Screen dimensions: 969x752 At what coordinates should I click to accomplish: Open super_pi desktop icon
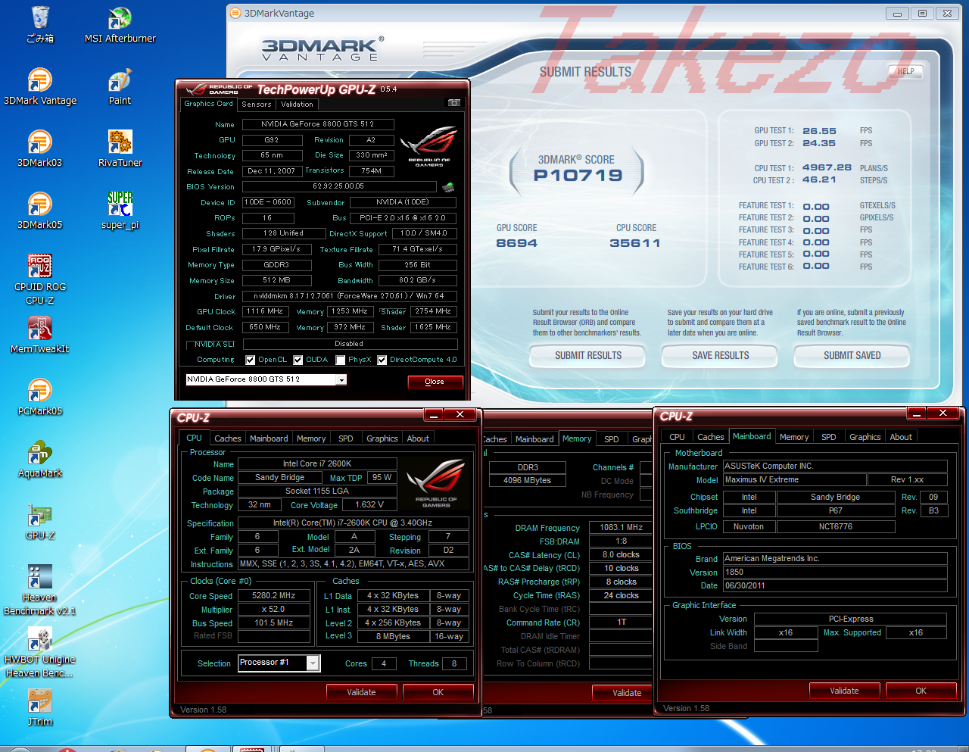(120, 210)
